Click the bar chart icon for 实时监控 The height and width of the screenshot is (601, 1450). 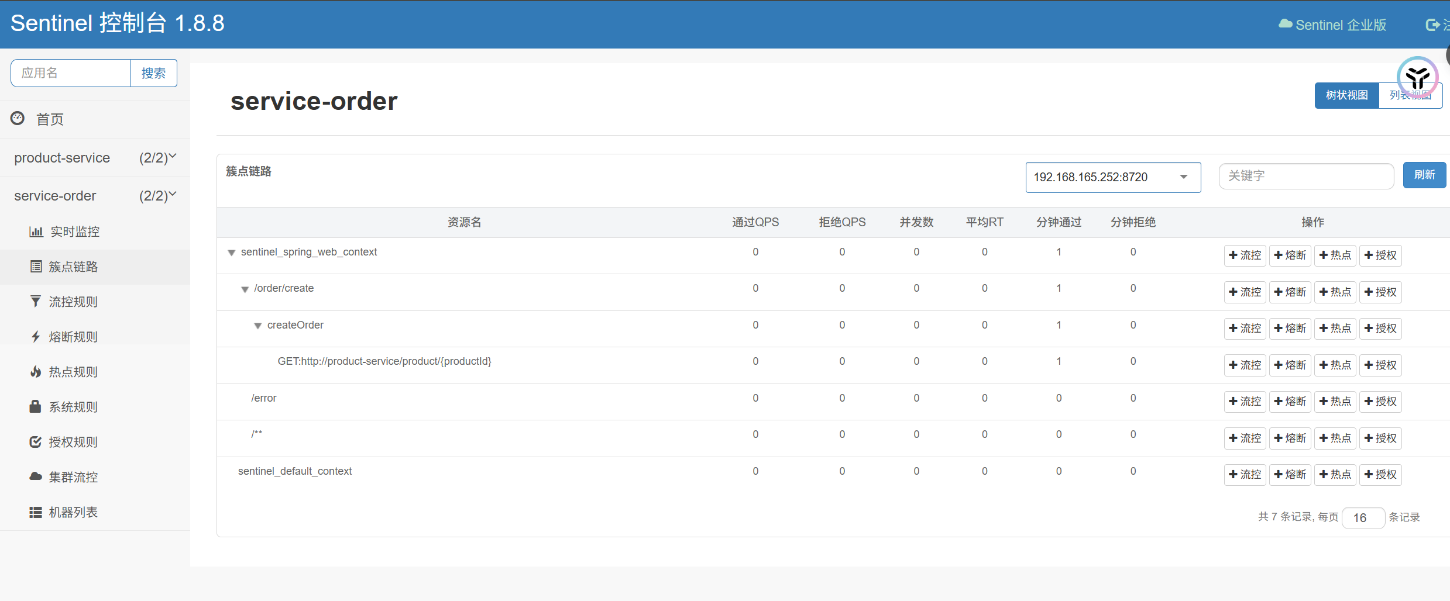(36, 232)
